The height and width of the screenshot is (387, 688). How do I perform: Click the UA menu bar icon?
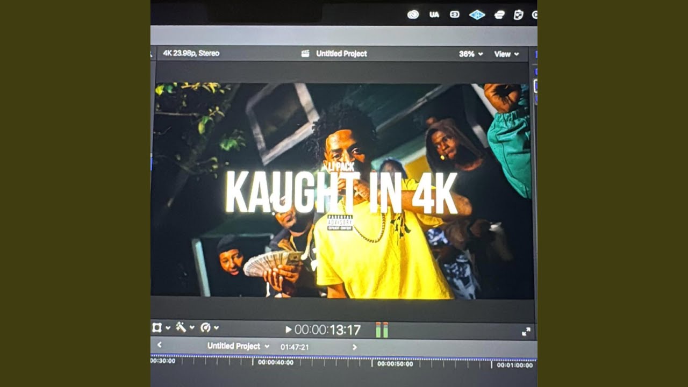(434, 15)
